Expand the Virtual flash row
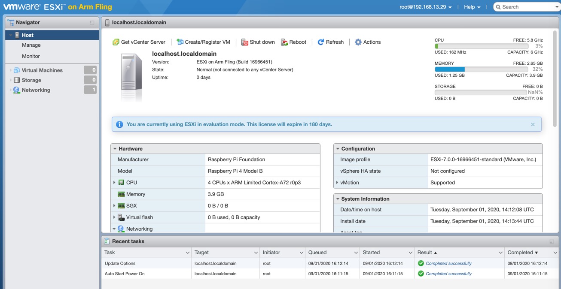This screenshot has height=289, width=561. 114,217
